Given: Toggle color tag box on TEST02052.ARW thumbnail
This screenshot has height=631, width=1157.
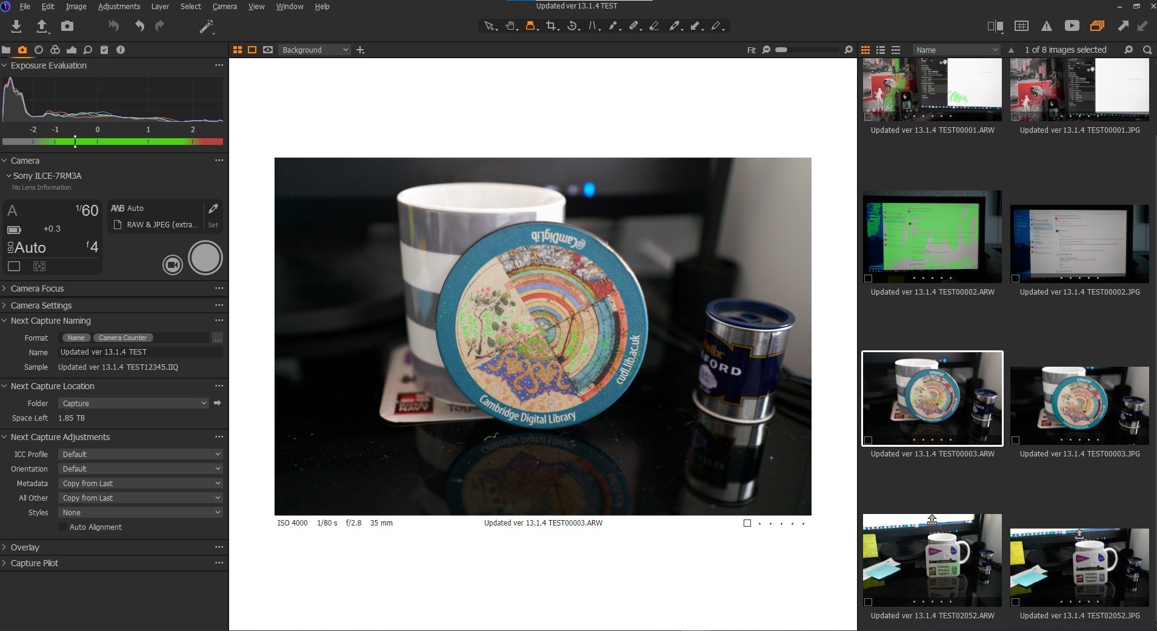Looking at the screenshot, I should point(868,603).
